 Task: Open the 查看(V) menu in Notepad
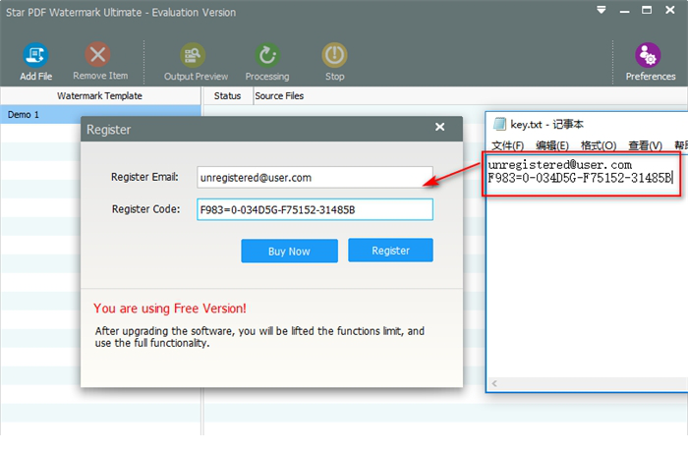[x=645, y=145]
